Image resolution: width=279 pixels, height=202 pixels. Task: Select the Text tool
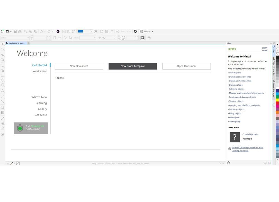[3, 91]
